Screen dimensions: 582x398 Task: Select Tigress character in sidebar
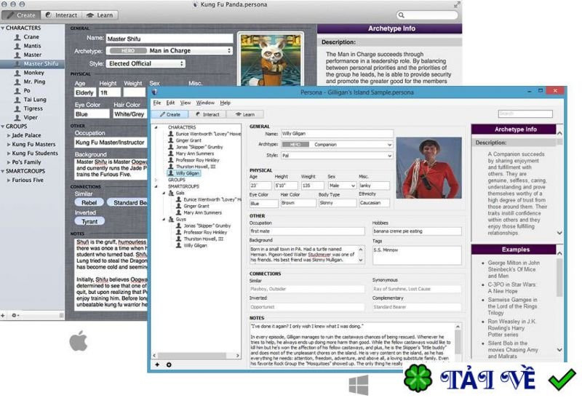pos(33,108)
